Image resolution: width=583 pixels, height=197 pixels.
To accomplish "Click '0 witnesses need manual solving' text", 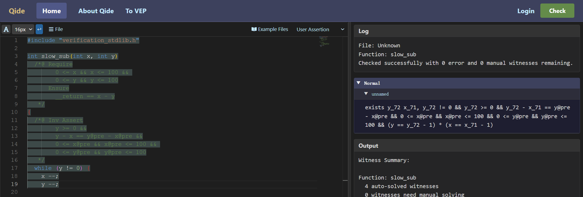I will (414, 195).
